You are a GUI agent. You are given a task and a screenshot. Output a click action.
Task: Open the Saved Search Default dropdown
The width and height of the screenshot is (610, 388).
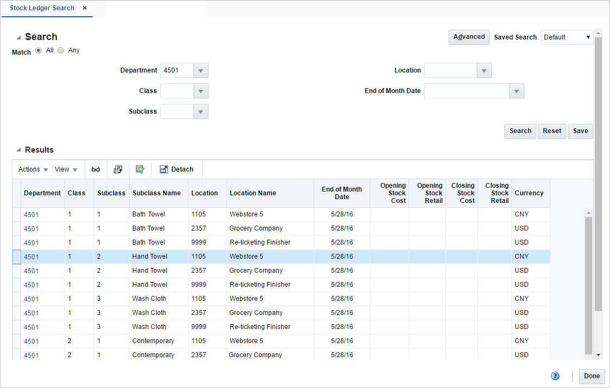[x=588, y=37]
